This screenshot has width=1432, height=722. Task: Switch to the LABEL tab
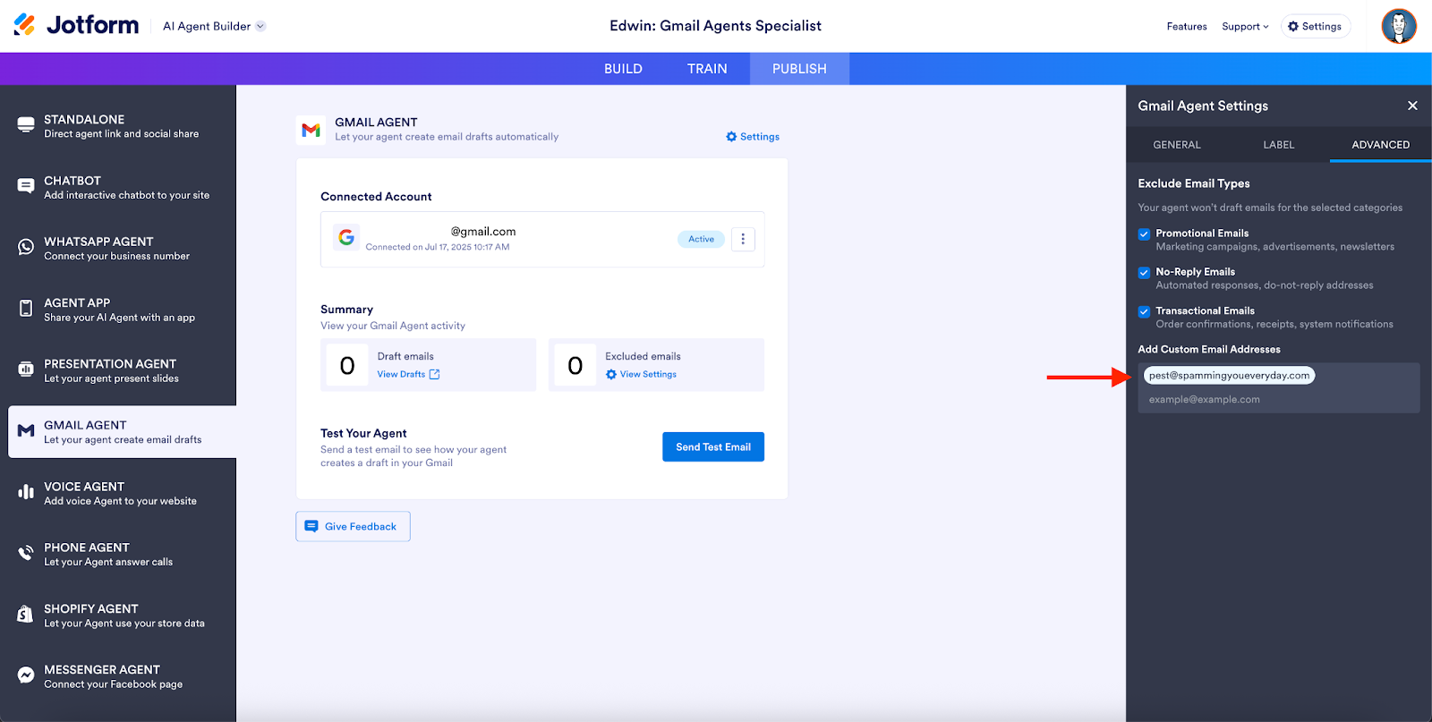[1278, 145]
